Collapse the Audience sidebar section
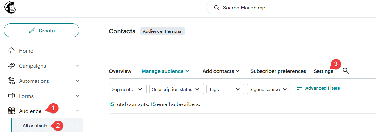The image size is (376, 135). coord(77,111)
